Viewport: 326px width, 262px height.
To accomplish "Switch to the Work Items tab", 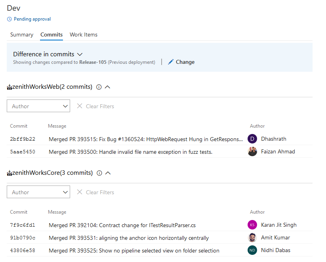I will 83,34.
